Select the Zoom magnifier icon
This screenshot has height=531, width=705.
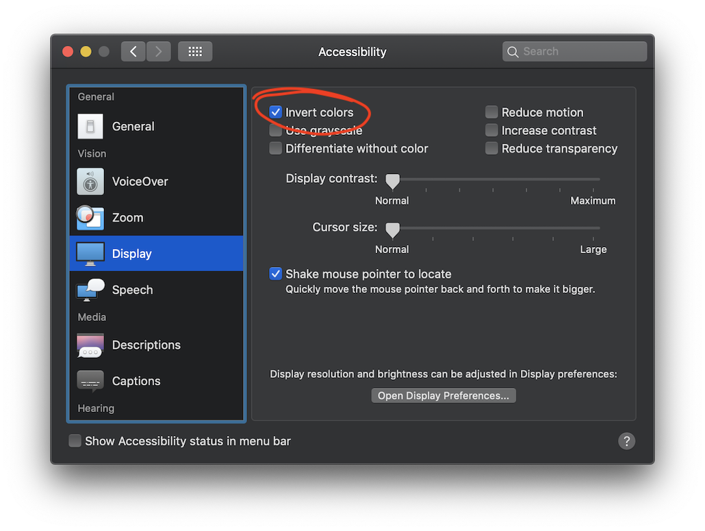point(90,218)
